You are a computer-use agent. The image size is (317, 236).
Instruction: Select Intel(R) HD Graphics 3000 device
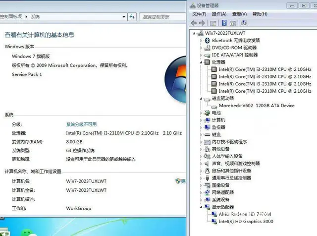(x=246, y=222)
